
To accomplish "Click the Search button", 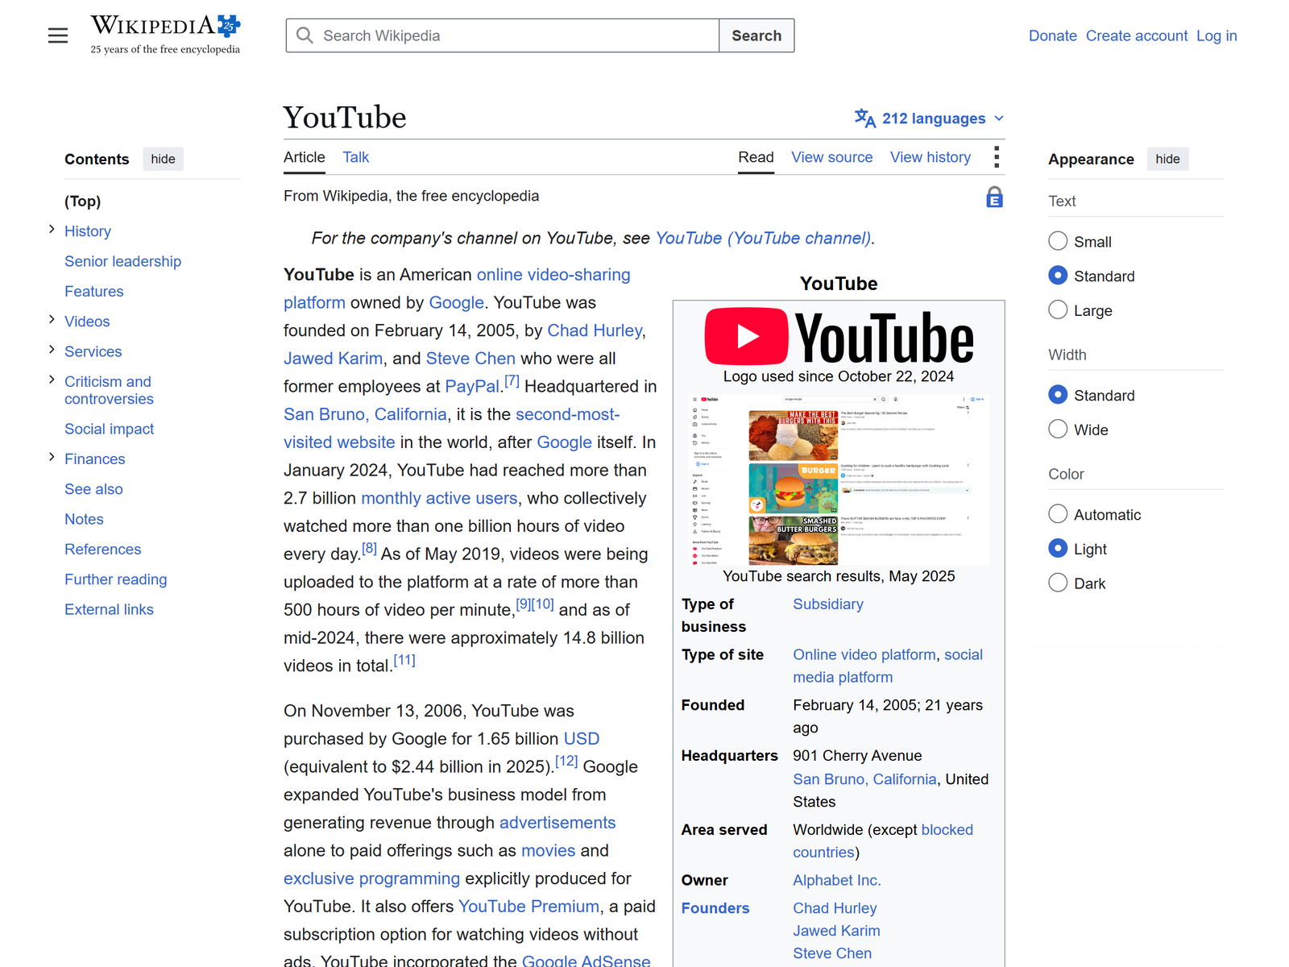I will 756,35.
